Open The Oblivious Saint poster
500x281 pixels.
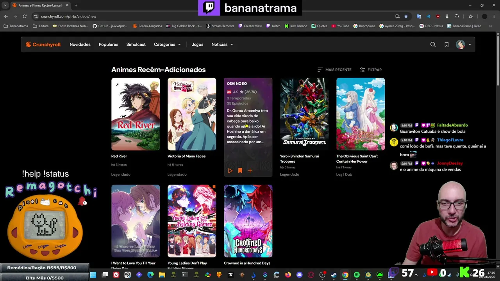[361, 114]
